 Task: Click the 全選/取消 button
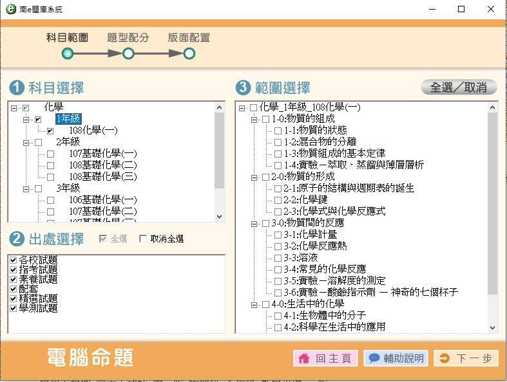459,87
